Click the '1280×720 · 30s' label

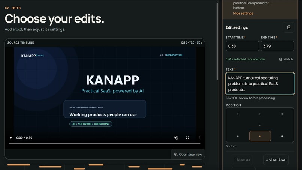point(191,42)
